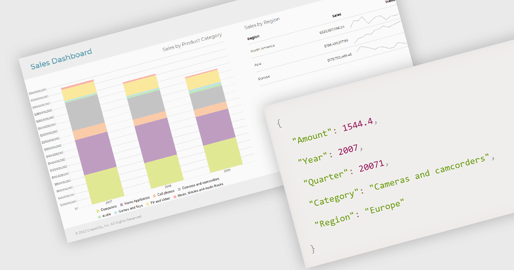Click the $198,495,917.99 sales value
514x270 pixels.
336,43
